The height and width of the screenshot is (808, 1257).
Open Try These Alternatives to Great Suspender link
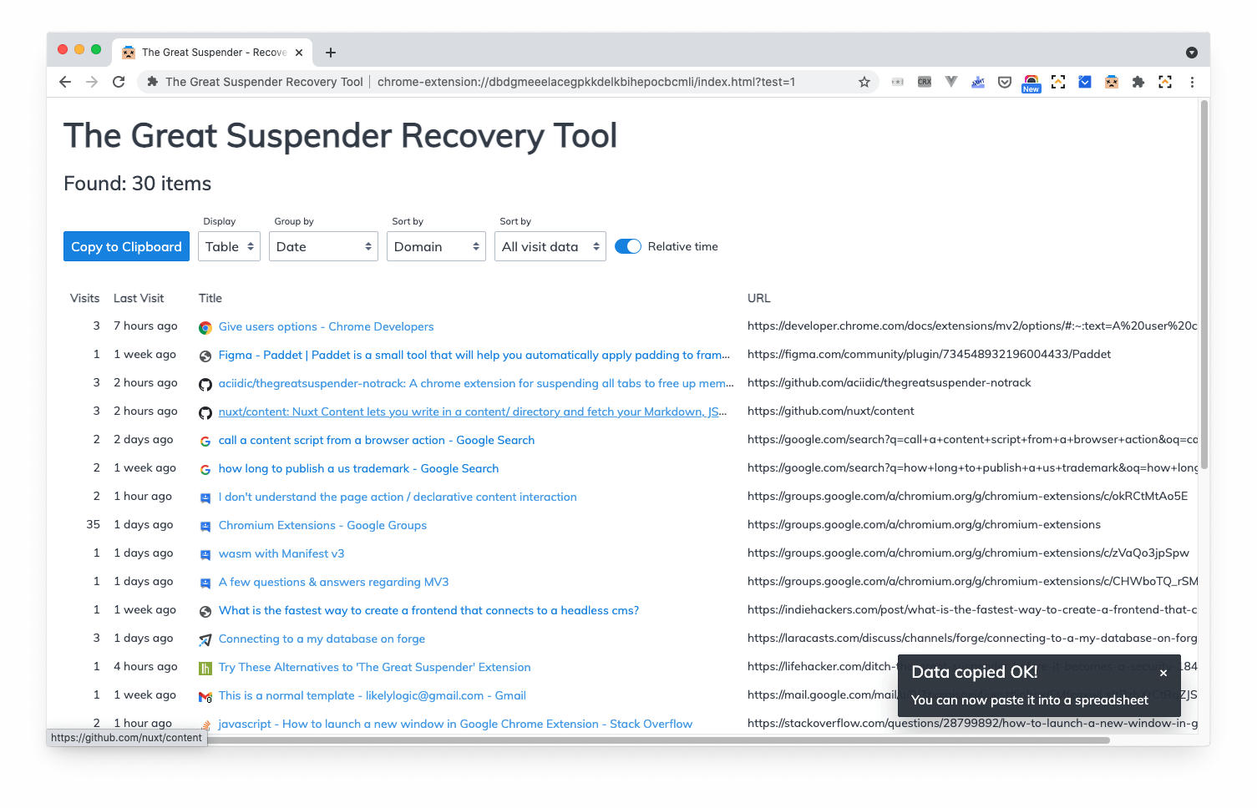374,667
